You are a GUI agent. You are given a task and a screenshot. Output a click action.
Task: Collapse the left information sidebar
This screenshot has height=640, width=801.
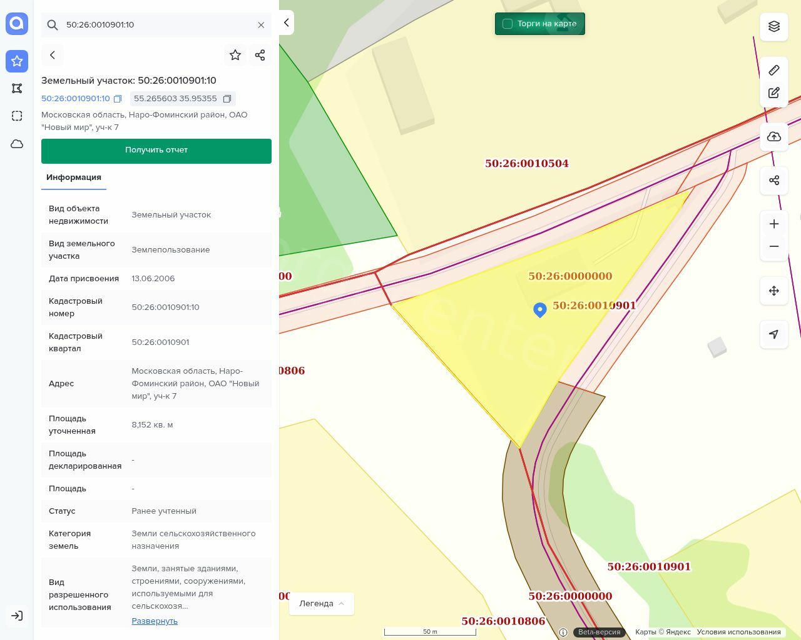coord(287,22)
